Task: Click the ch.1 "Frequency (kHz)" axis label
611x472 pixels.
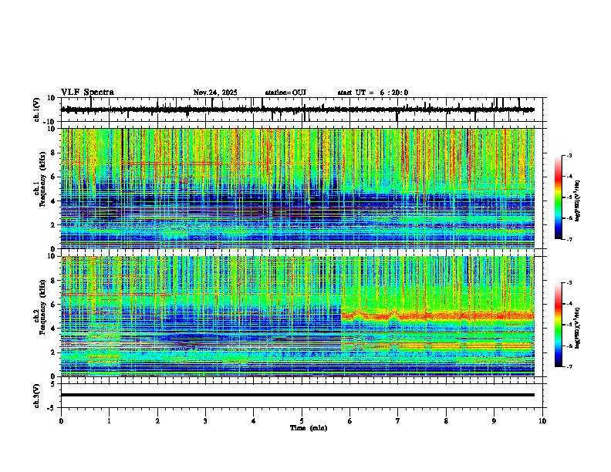Action: tap(42, 180)
